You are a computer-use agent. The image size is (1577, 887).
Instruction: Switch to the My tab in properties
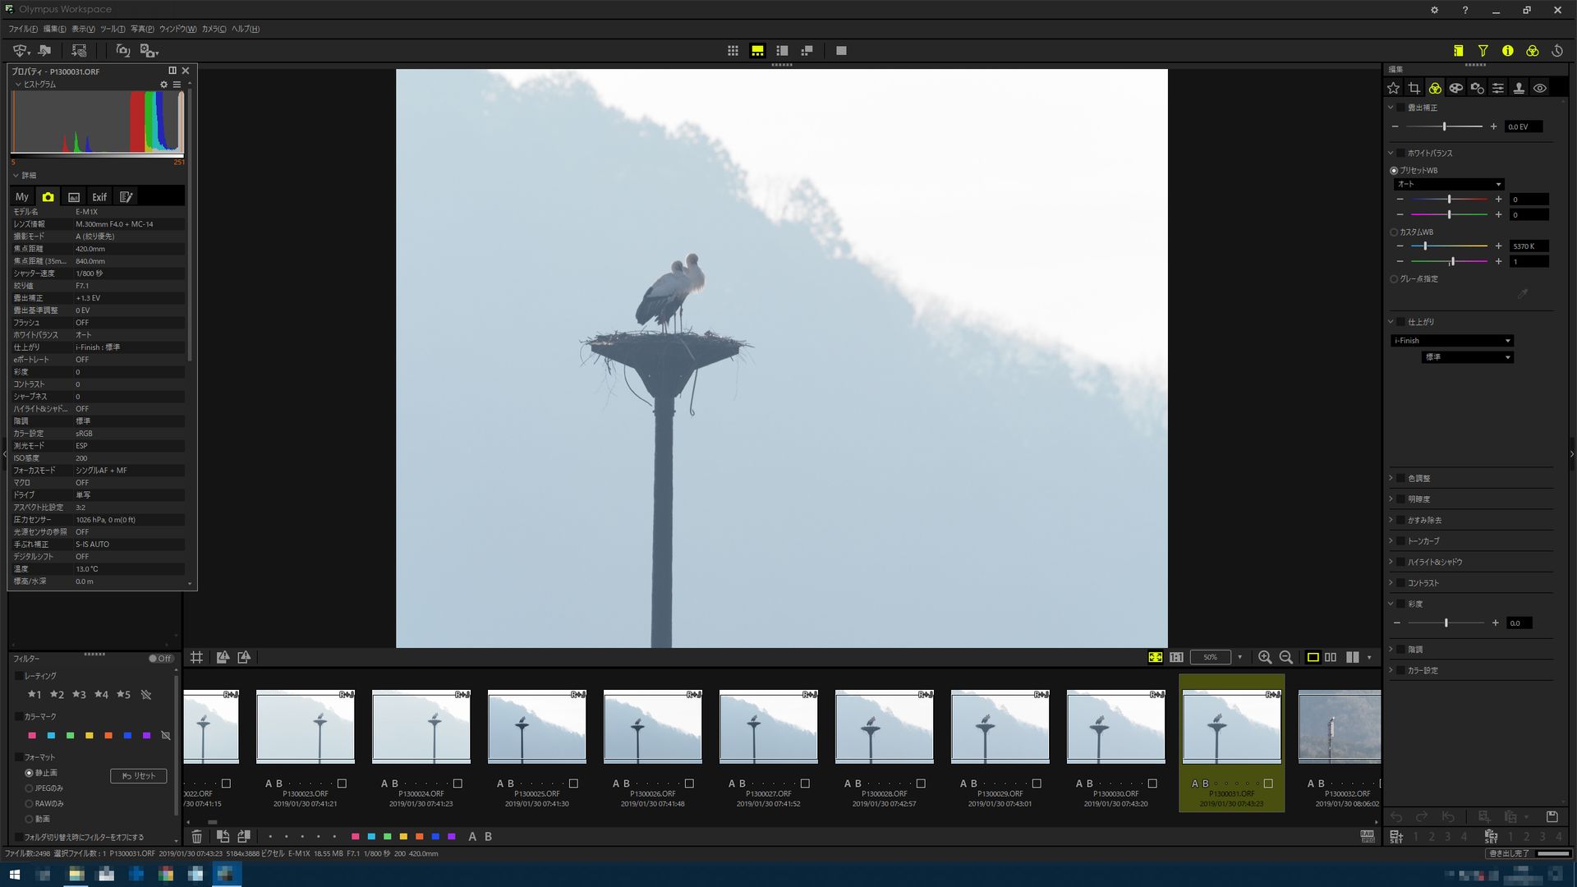(22, 197)
